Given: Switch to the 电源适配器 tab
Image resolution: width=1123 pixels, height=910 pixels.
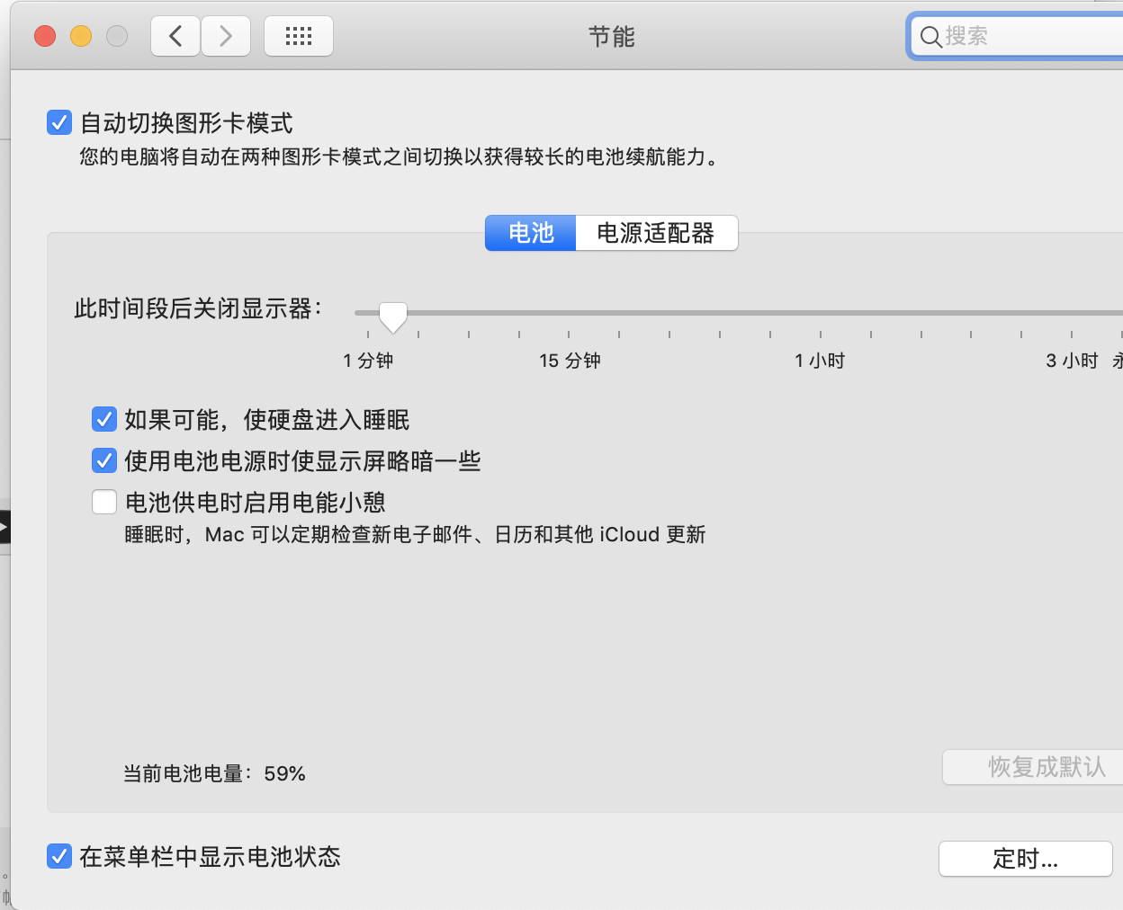Looking at the screenshot, I should (x=656, y=233).
